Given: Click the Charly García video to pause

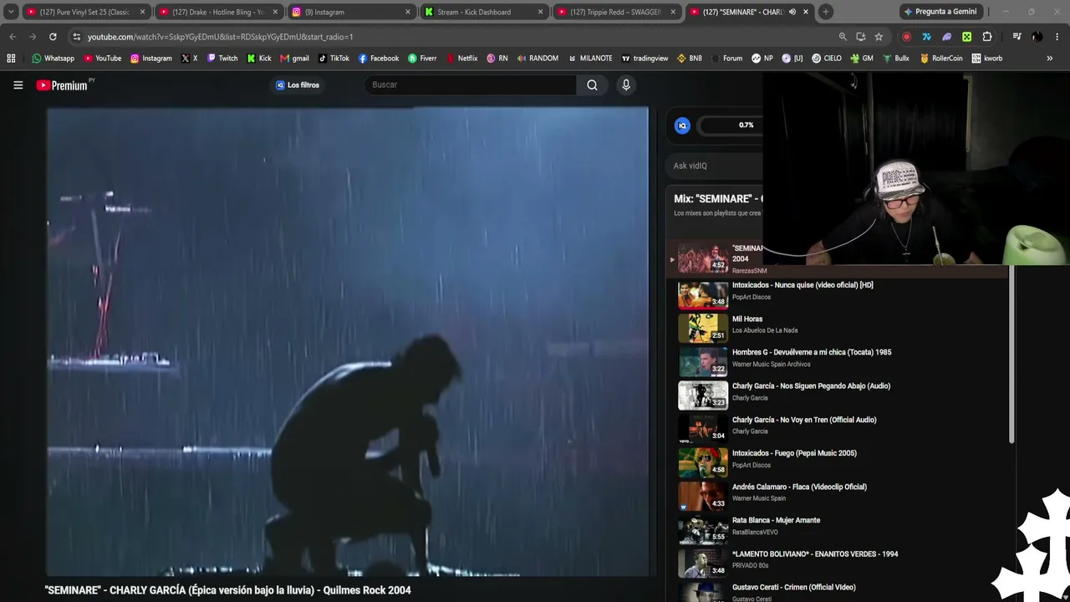Looking at the screenshot, I should pos(348,341).
